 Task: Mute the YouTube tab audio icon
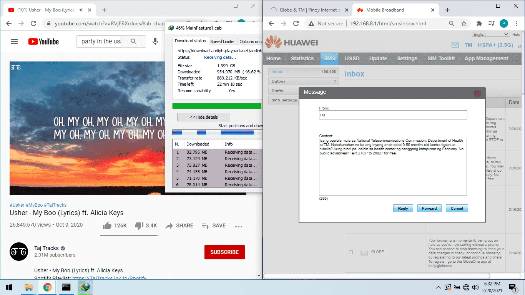click(x=81, y=10)
